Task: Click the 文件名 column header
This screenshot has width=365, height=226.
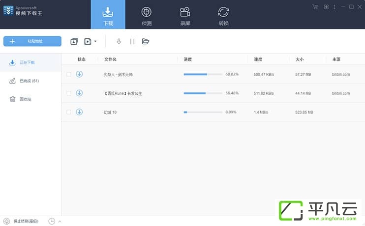Action: pyautogui.click(x=110, y=59)
